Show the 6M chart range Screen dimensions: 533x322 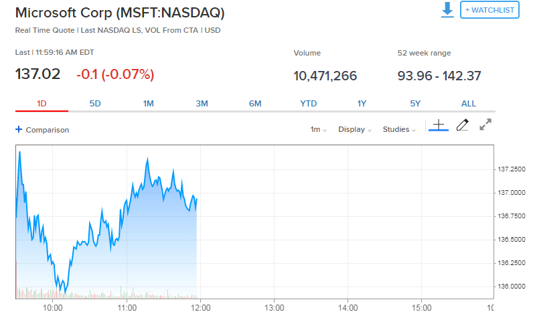click(255, 104)
